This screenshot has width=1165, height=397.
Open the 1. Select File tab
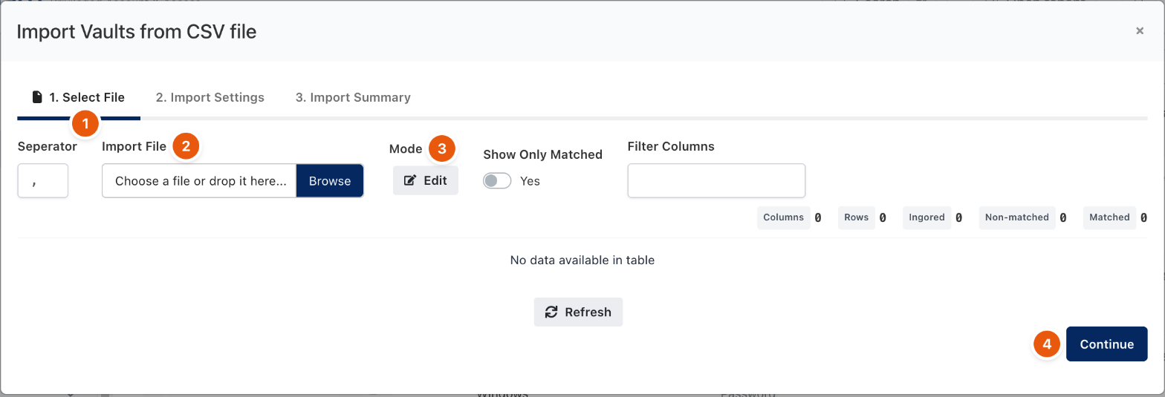click(x=78, y=97)
